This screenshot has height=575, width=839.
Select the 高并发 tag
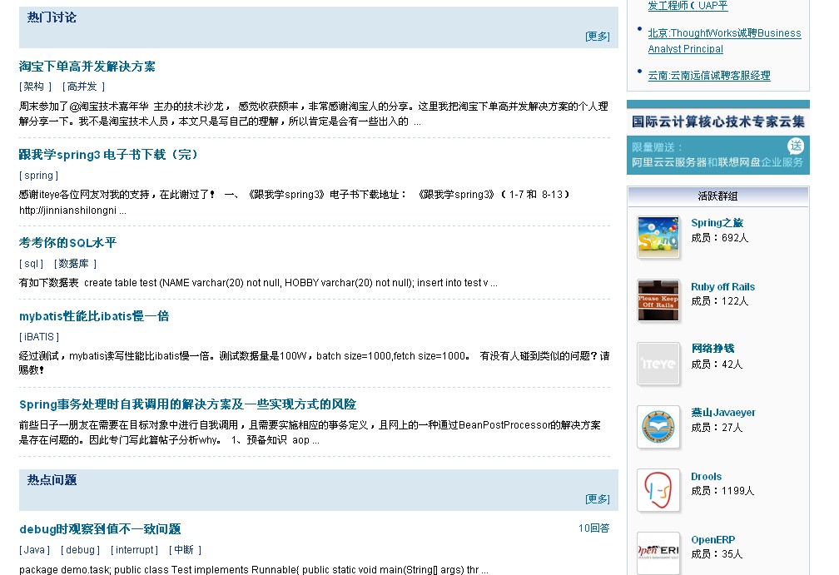tap(82, 87)
